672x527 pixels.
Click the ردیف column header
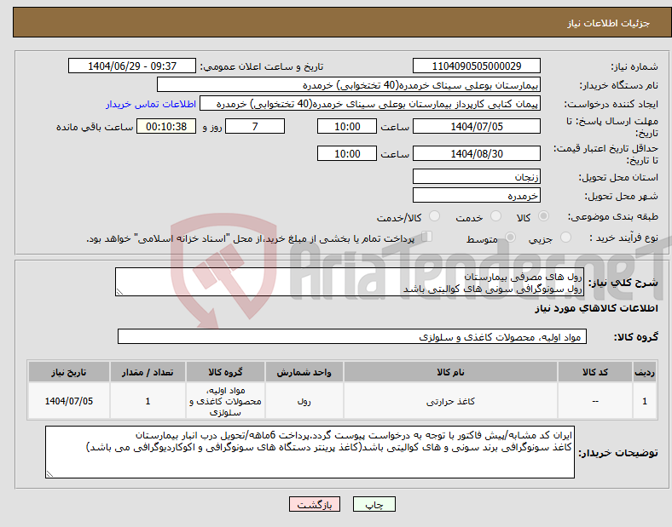click(x=645, y=372)
